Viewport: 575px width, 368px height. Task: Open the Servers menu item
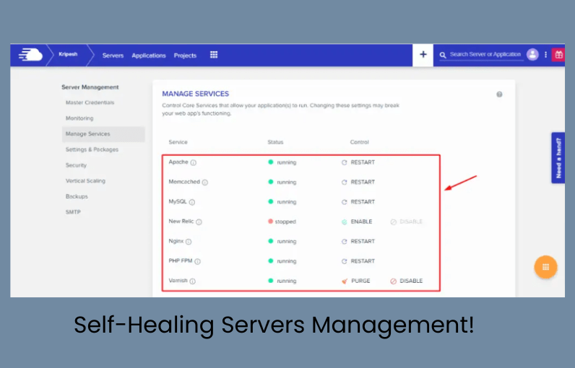tap(113, 56)
